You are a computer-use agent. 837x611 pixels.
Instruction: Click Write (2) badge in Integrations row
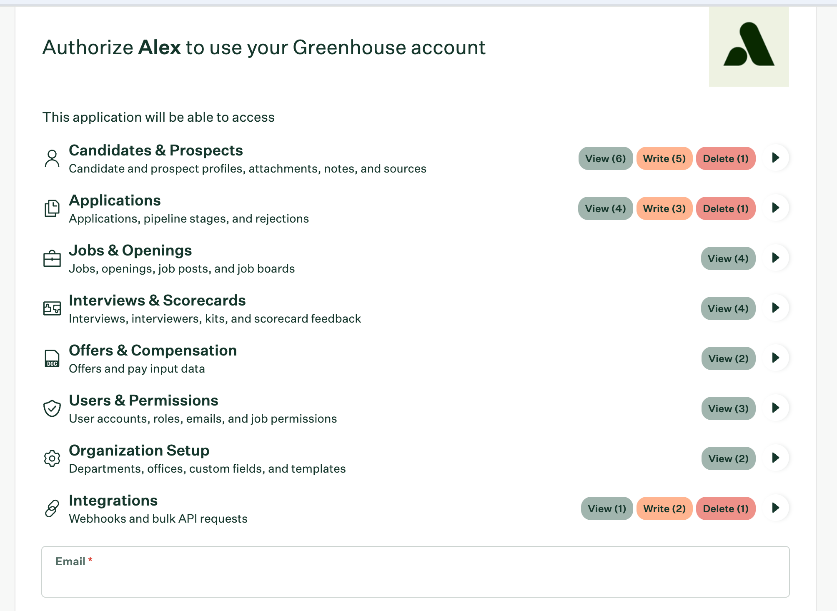point(664,508)
